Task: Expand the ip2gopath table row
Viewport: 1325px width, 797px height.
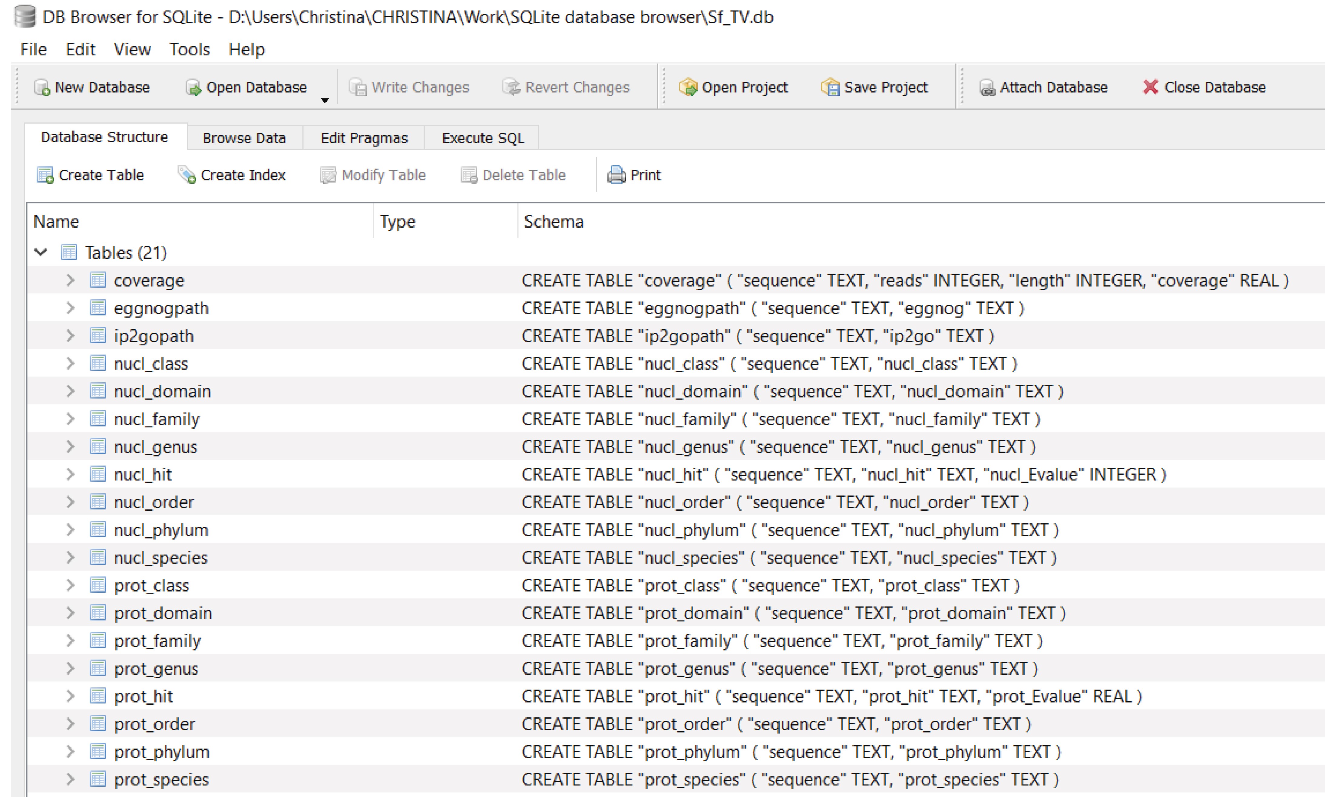Action: 70,336
